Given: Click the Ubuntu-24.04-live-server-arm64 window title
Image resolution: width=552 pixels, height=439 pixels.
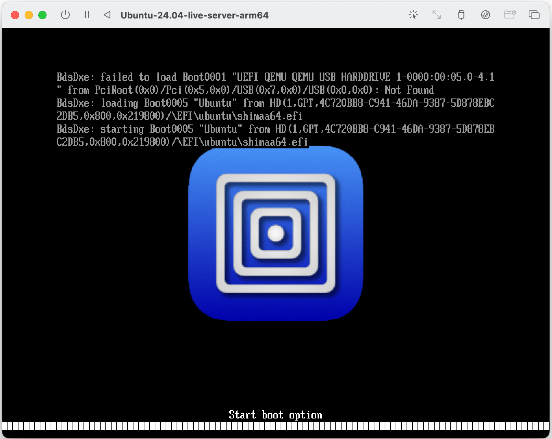Looking at the screenshot, I should [194, 15].
